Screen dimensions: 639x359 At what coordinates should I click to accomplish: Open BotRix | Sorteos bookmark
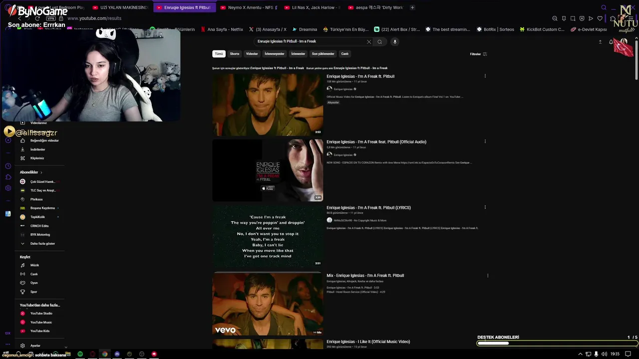pyautogui.click(x=495, y=29)
